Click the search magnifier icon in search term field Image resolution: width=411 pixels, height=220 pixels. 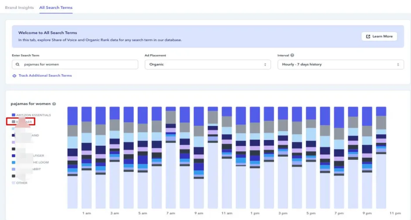[x=18, y=64]
